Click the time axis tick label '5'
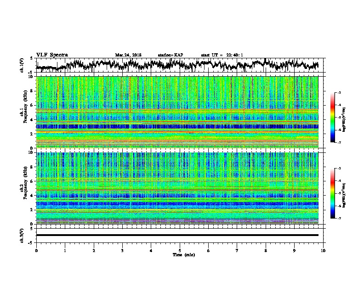364x281 pixels. [180, 251]
